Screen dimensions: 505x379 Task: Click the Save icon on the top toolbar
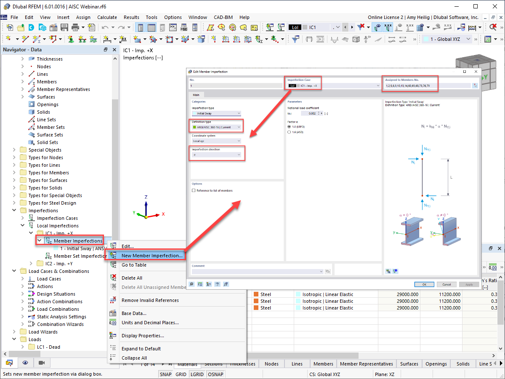pyautogui.click(x=64, y=27)
